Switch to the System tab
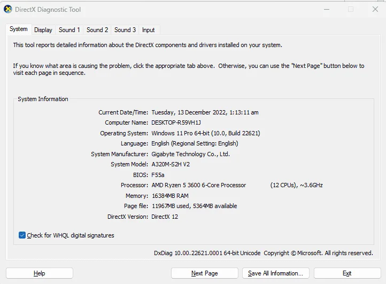The width and height of the screenshot is (386, 284). pyautogui.click(x=19, y=29)
